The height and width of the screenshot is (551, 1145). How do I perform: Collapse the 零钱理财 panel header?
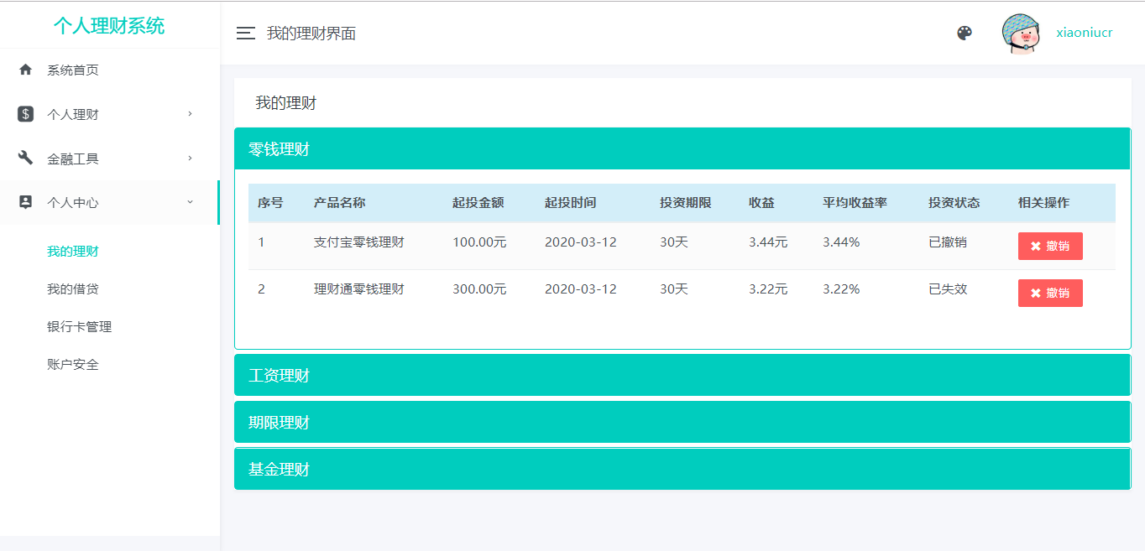(x=682, y=149)
